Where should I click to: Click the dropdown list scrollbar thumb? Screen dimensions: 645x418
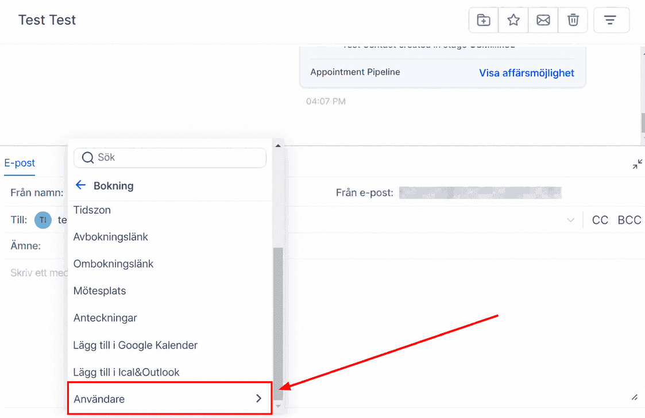[278, 323]
